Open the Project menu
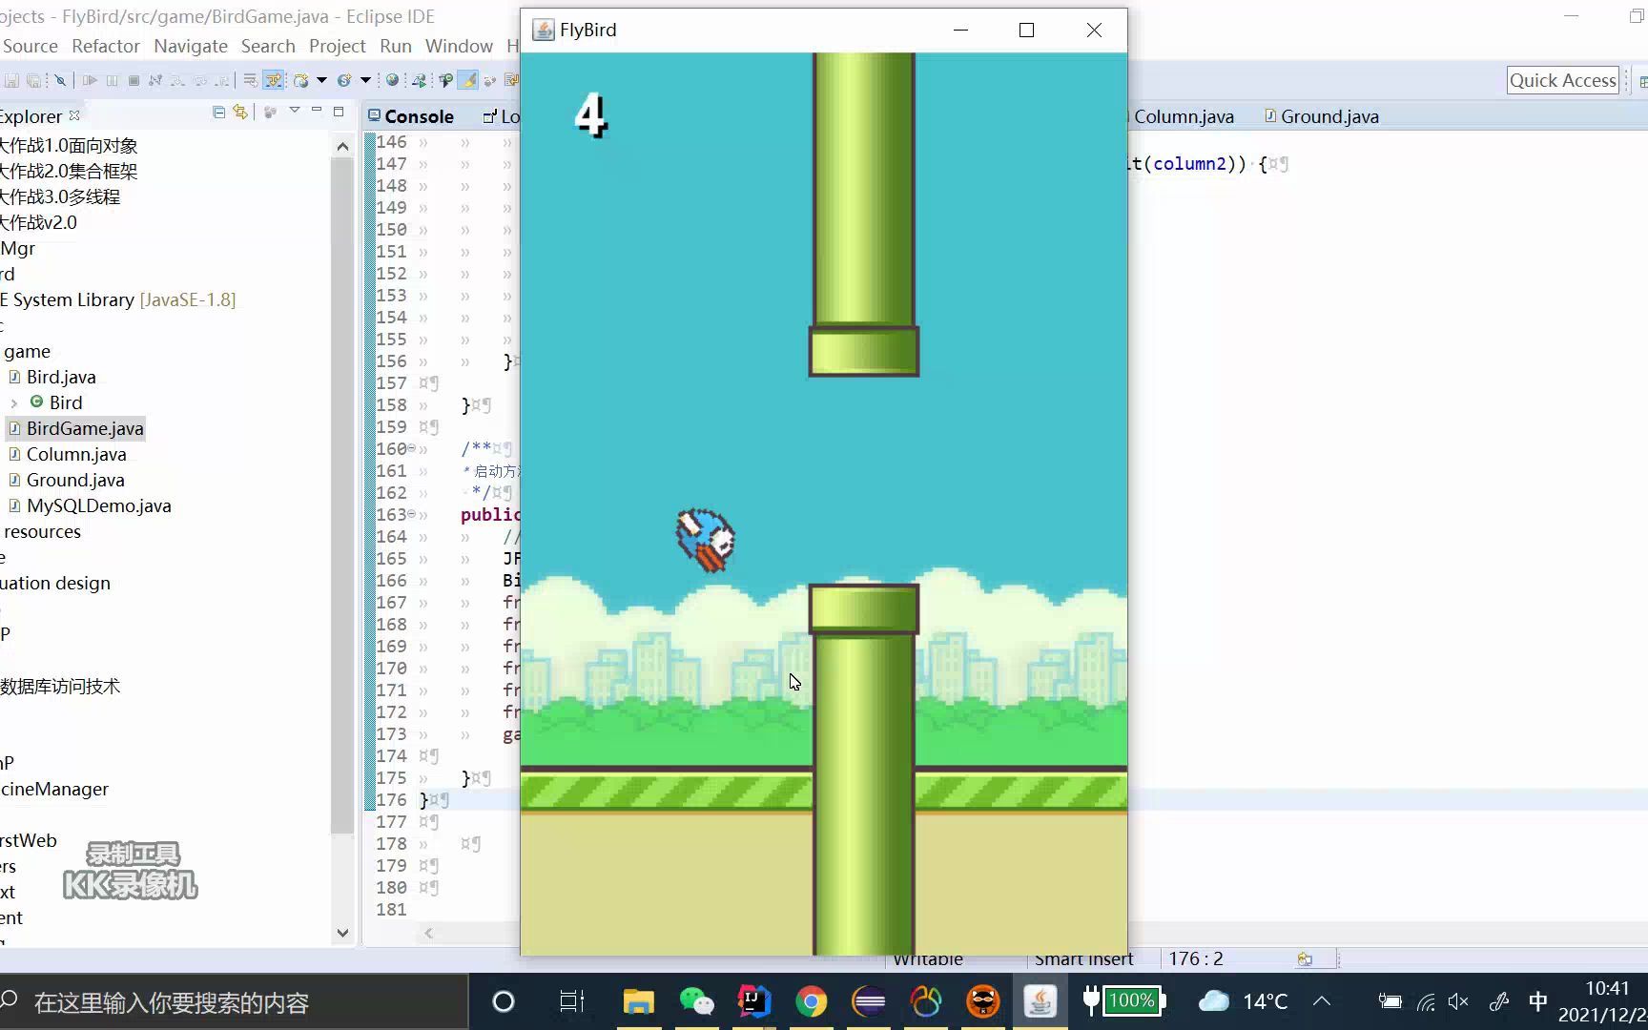This screenshot has width=1648, height=1030. 337,46
